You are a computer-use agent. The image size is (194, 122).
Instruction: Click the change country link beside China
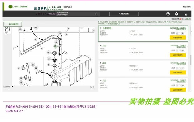189,19
